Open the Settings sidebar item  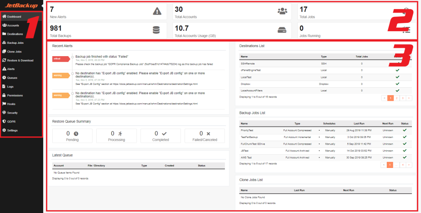(x=12, y=130)
